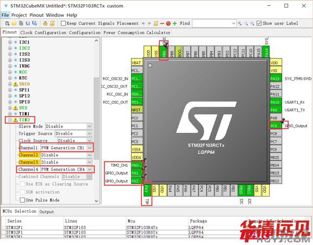Click the tree panel scroll-up arrow

(97, 41)
